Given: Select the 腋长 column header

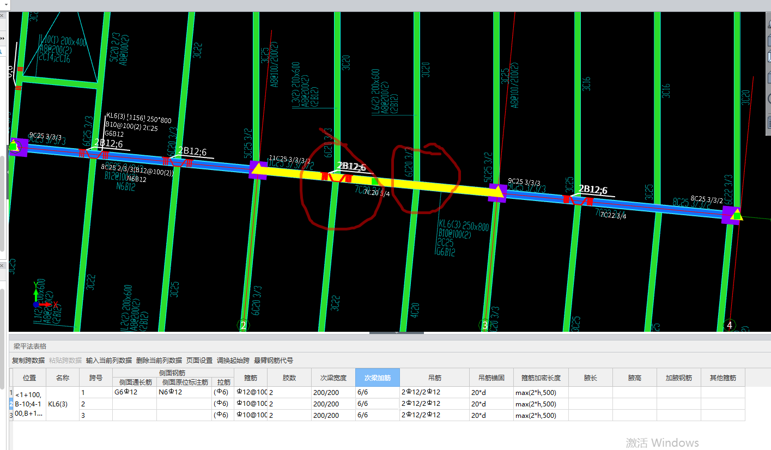Looking at the screenshot, I should coord(591,378).
